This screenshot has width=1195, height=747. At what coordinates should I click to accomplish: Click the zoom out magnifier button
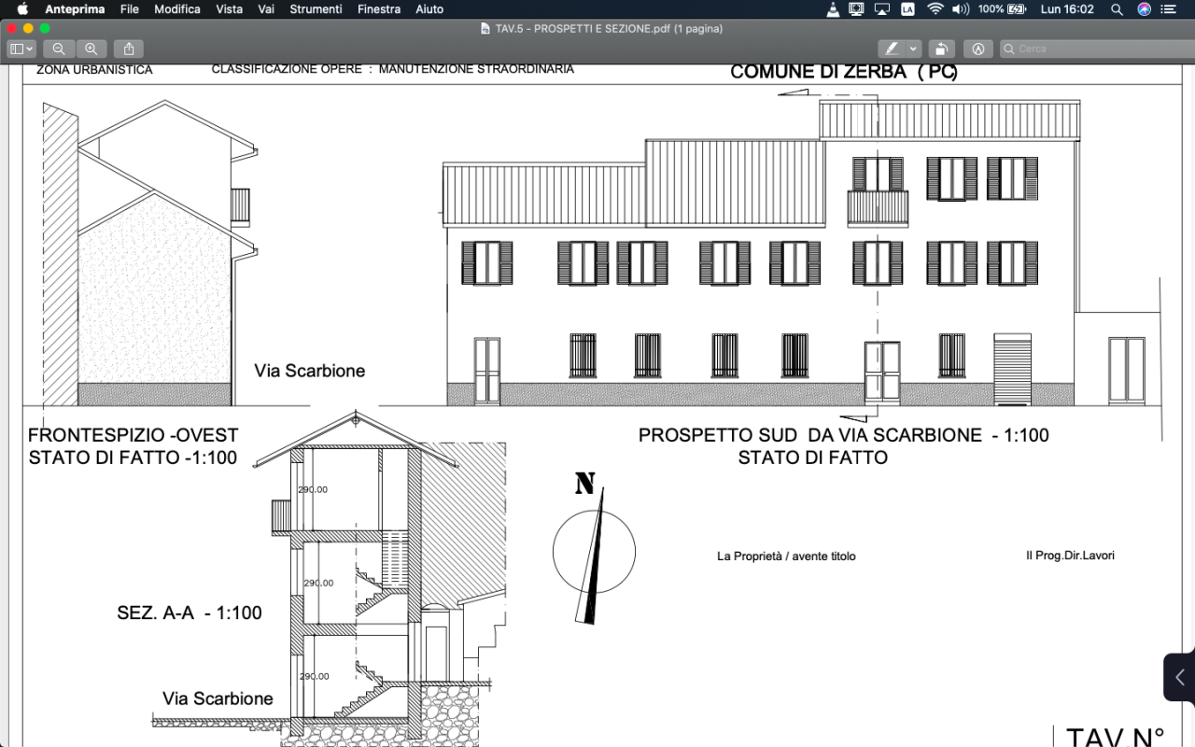click(x=59, y=49)
